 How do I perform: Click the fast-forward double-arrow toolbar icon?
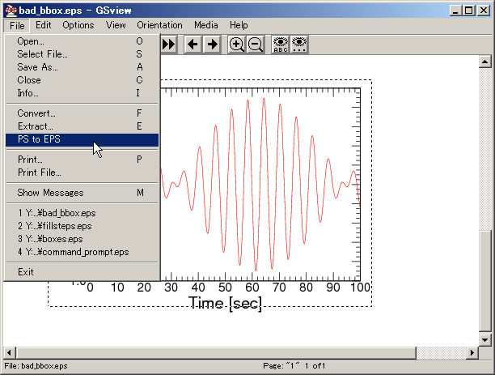(168, 45)
